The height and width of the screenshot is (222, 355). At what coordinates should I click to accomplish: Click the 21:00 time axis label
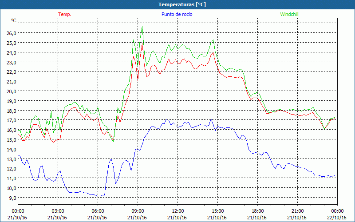(x=297, y=211)
